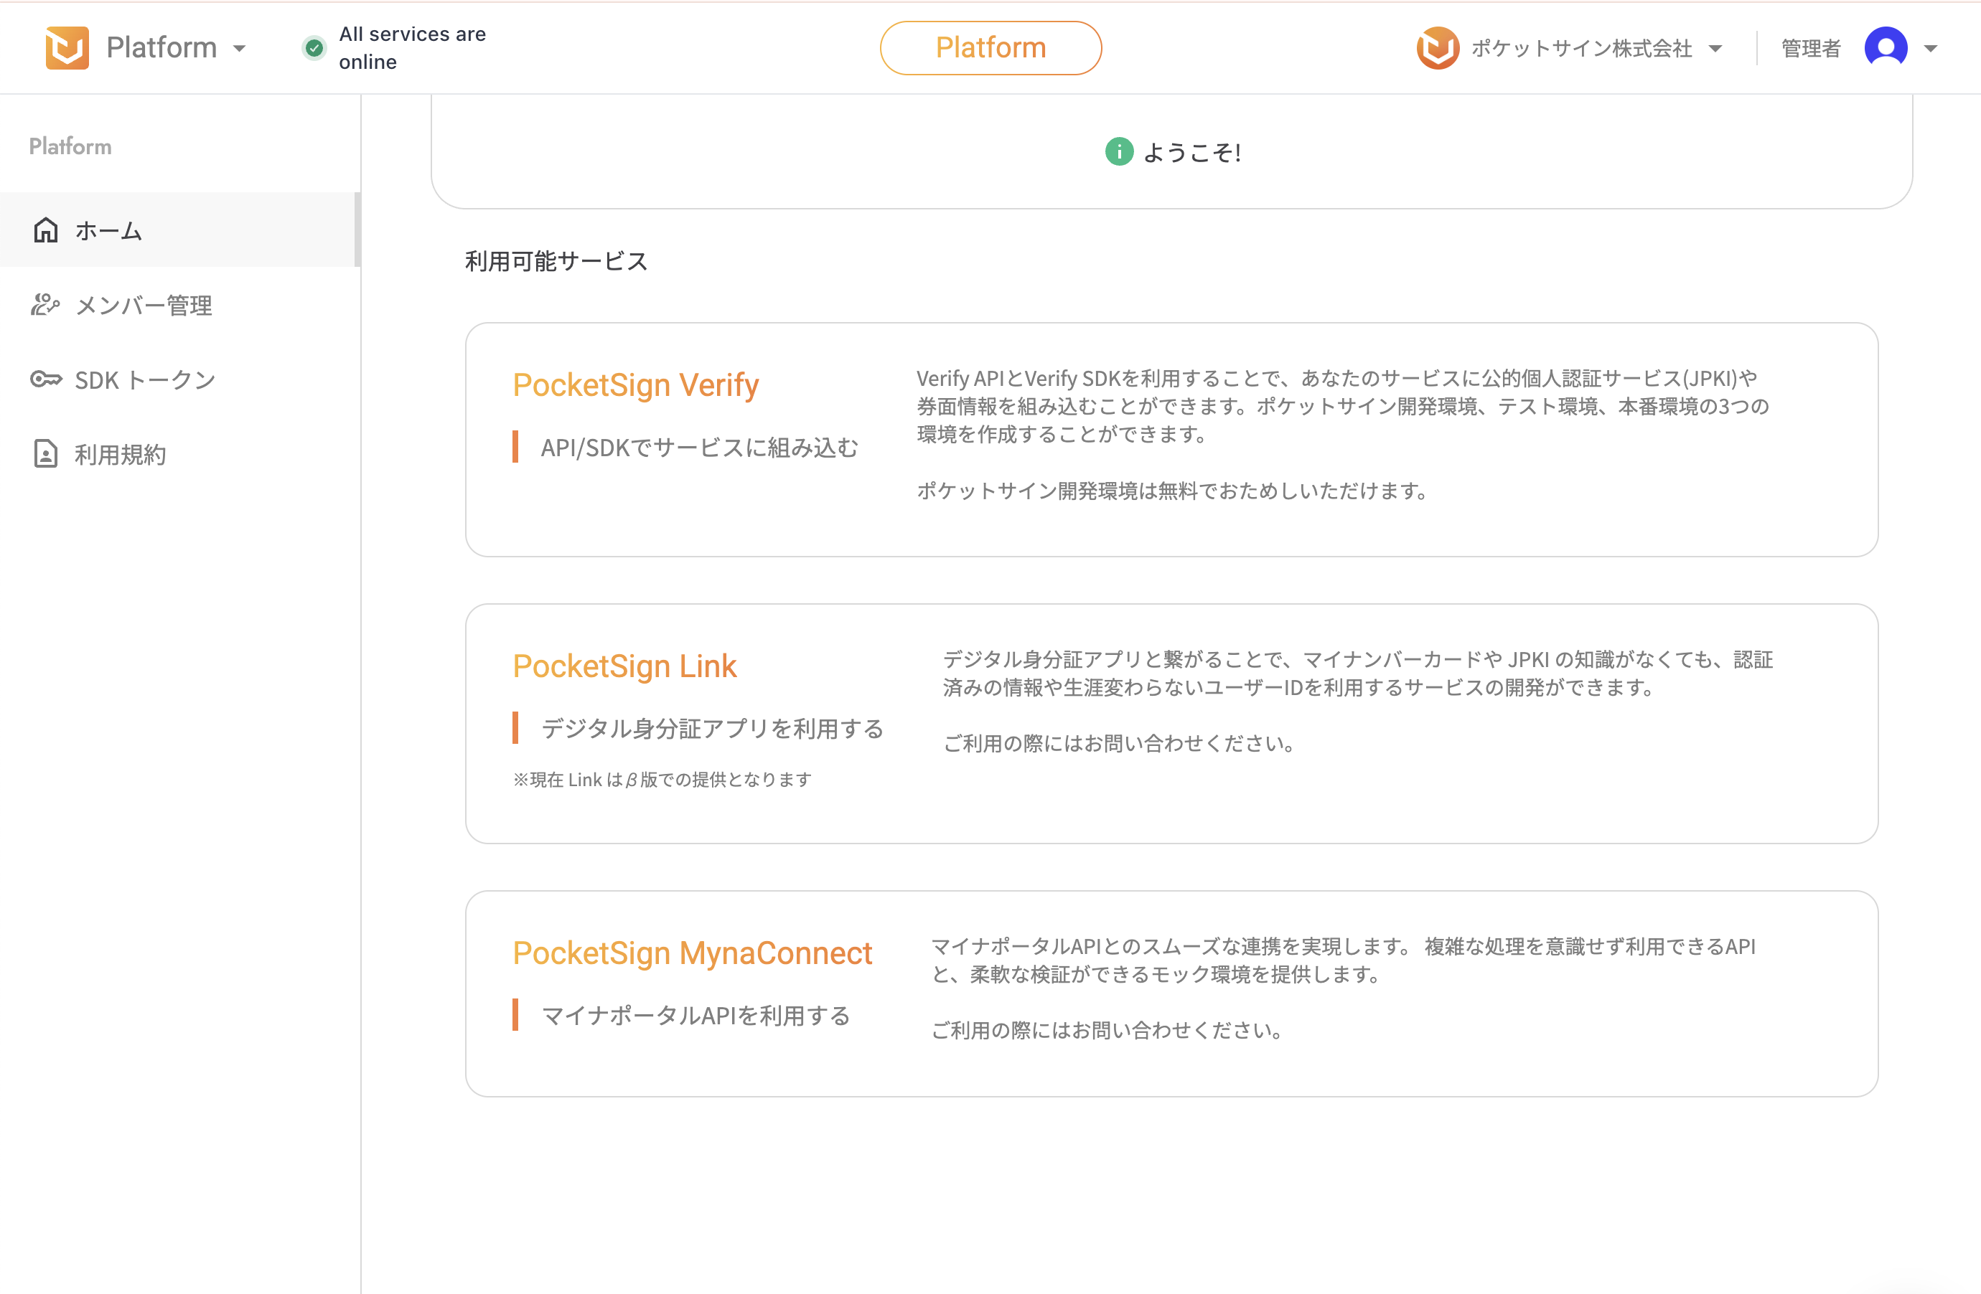This screenshot has height=1294, width=1981.
Task: Click the ポケットサイン株式会社 organization name
Action: [x=1581, y=48]
